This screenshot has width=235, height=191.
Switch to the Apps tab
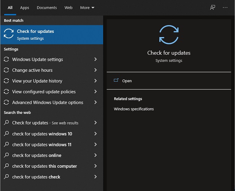click(x=24, y=8)
